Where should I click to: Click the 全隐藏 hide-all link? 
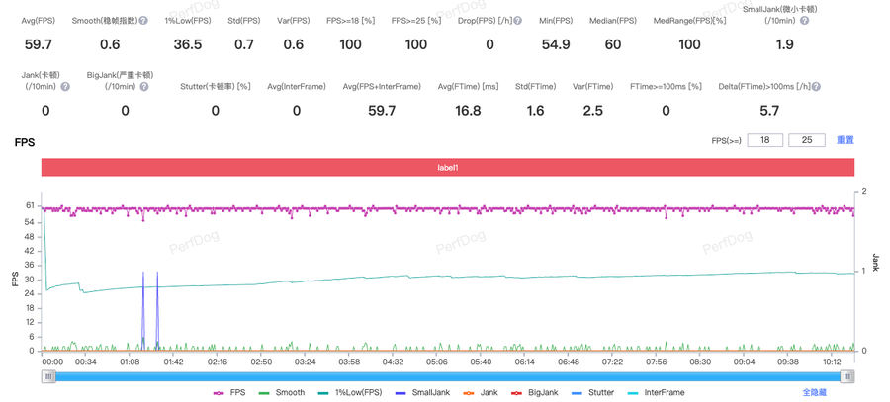tap(814, 392)
